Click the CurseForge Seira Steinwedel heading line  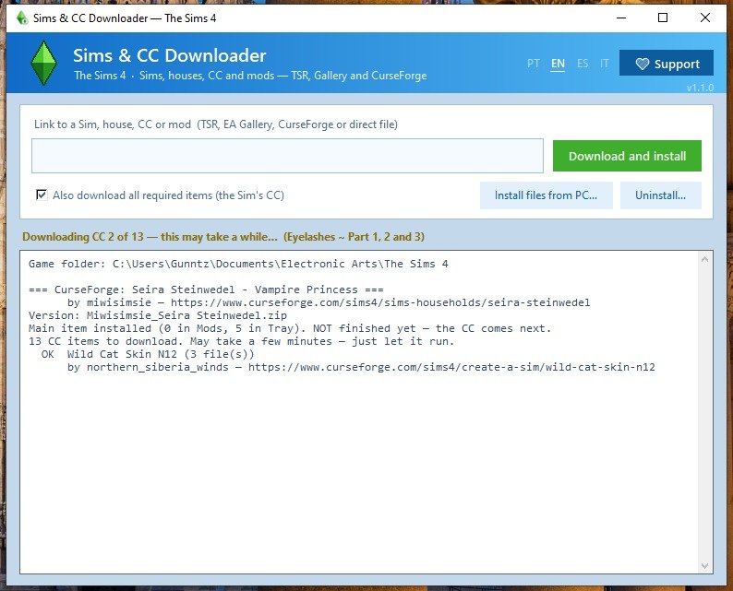(206, 290)
